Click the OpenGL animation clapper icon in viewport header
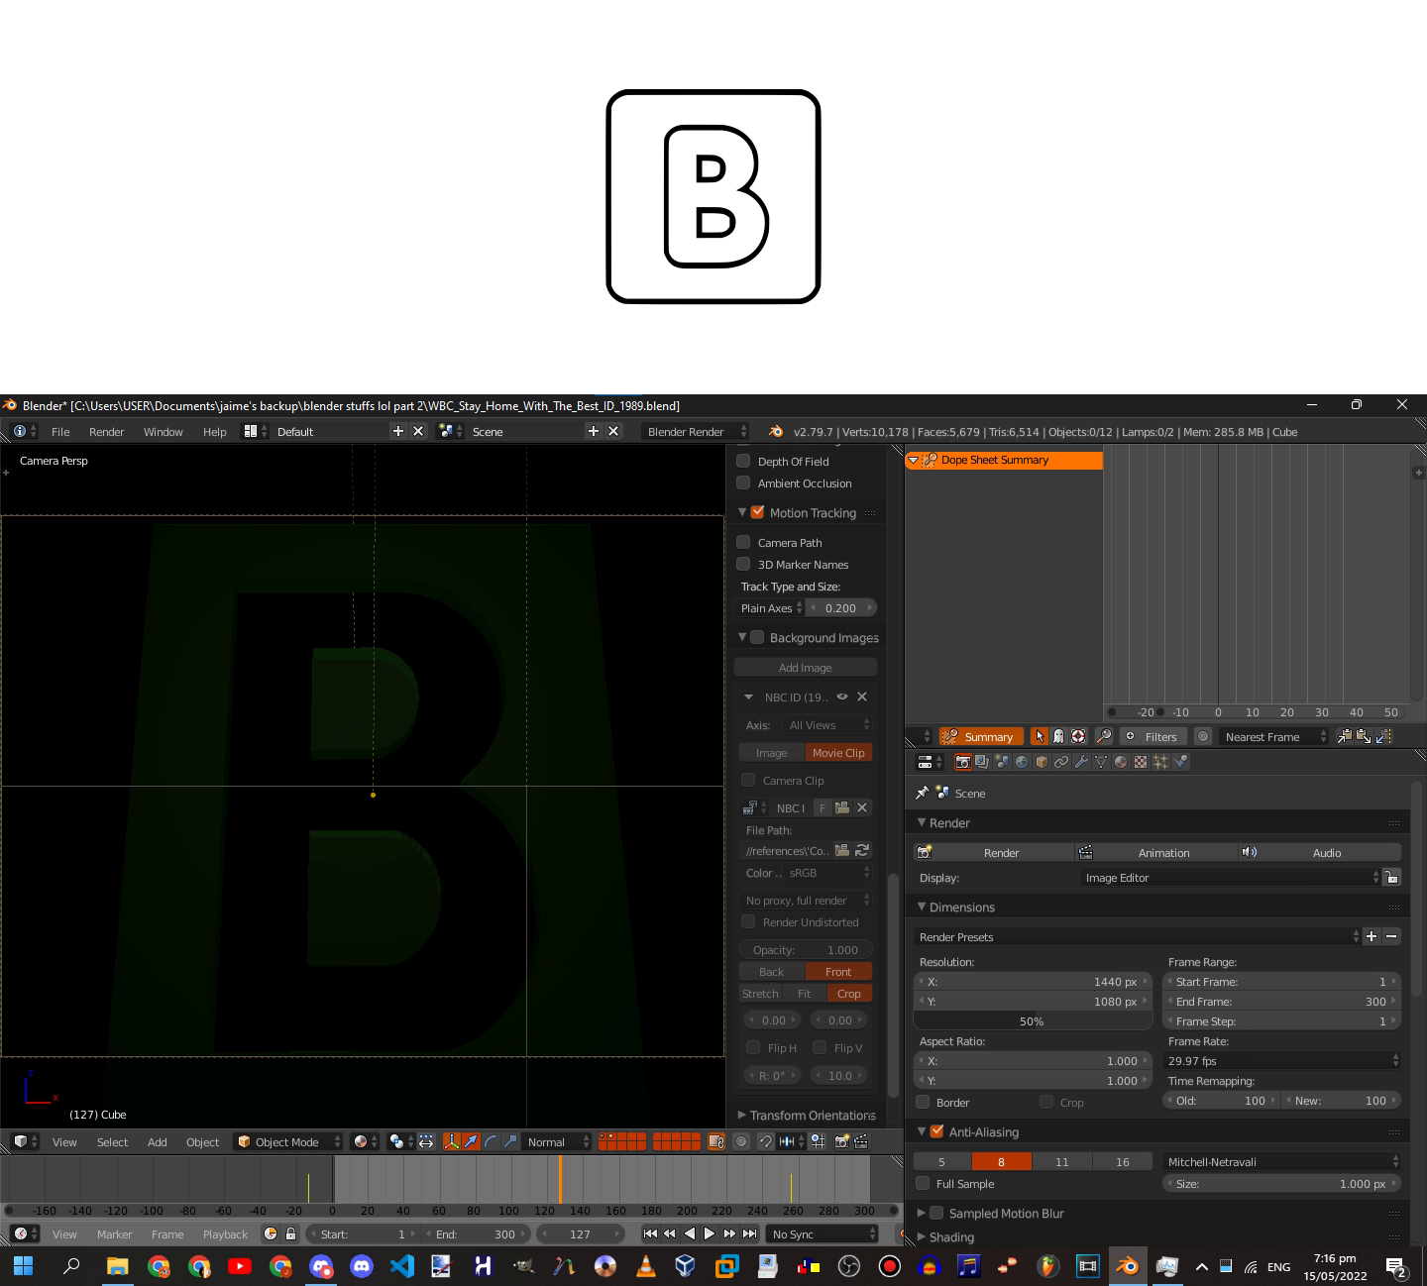This screenshot has width=1427, height=1286. click(x=861, y=1141)
